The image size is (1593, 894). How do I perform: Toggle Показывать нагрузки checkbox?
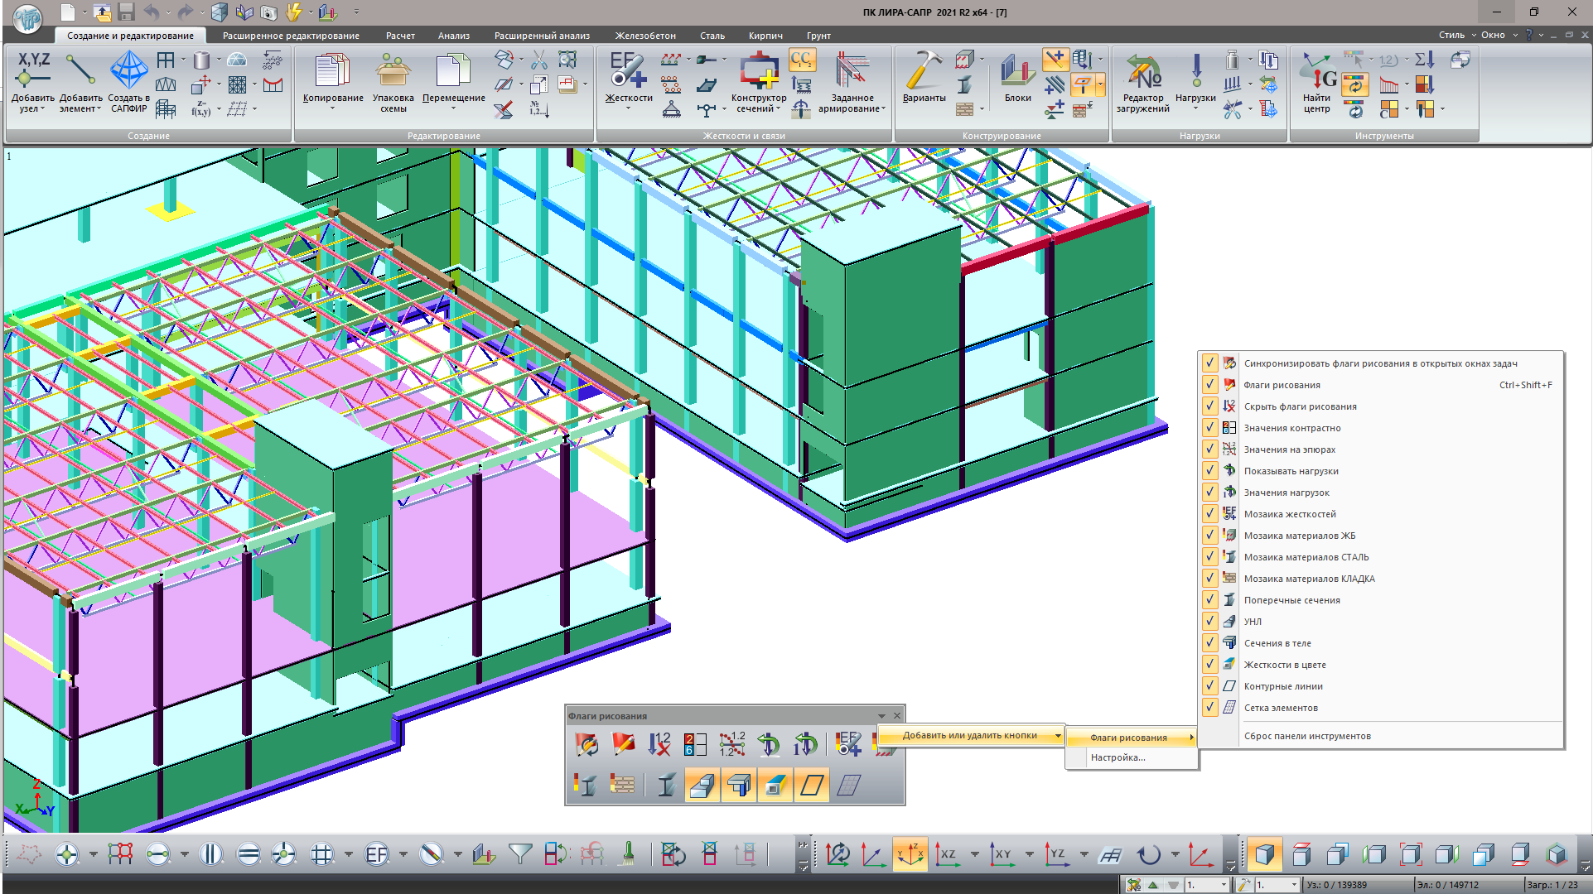click(x=1209, y=470)
